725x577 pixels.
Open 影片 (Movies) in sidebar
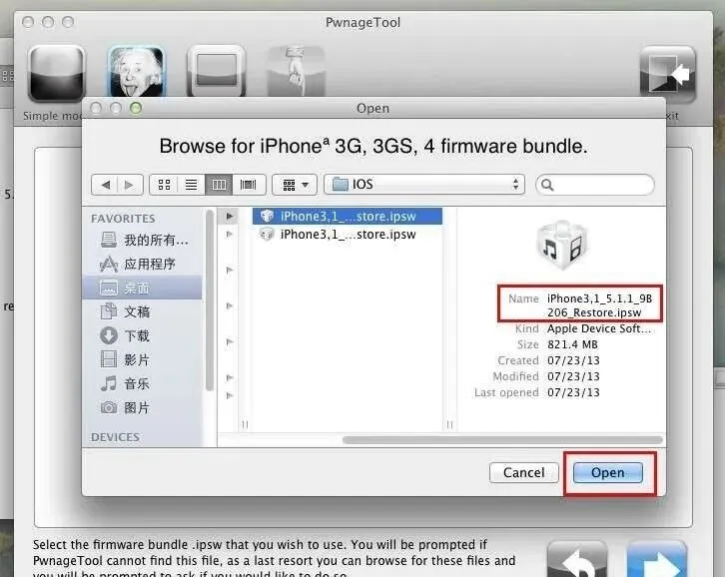coord(144,359)
